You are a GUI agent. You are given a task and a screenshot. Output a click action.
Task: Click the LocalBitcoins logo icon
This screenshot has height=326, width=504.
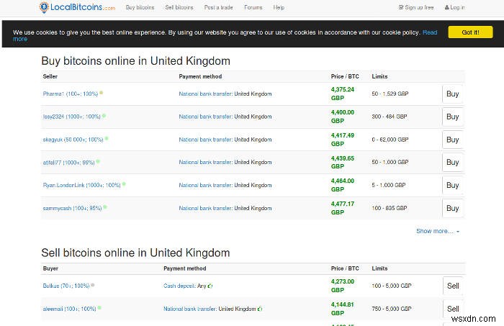point(45,7)
